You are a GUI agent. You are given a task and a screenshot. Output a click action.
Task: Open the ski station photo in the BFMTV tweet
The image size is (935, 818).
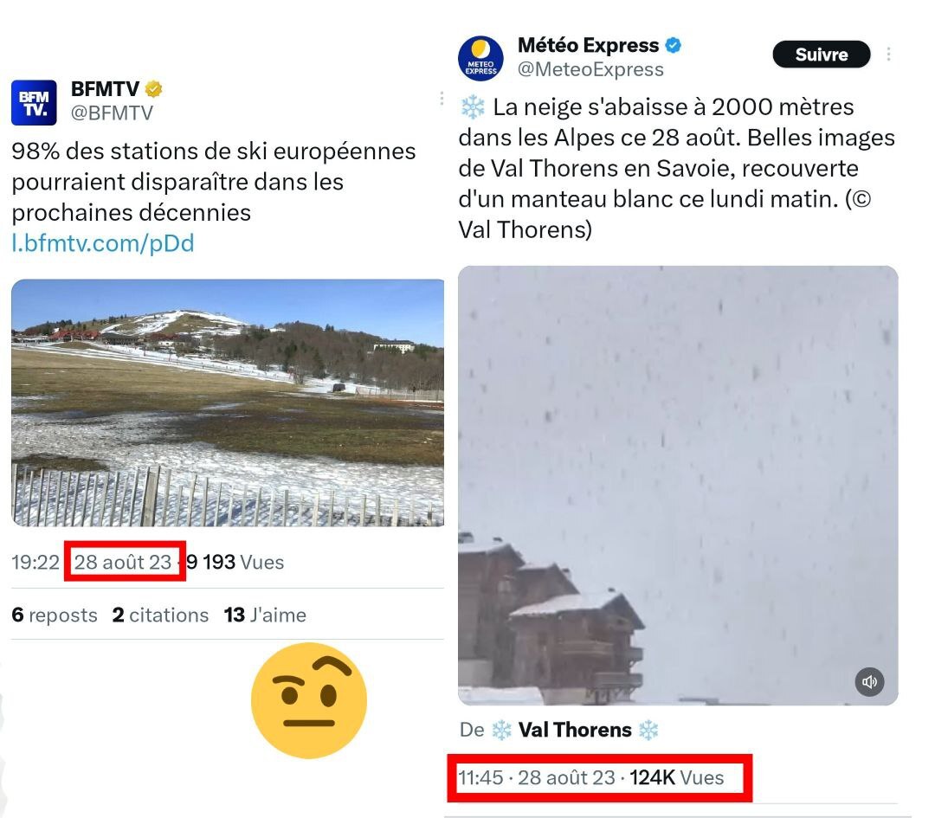click(x=227, y=403)
